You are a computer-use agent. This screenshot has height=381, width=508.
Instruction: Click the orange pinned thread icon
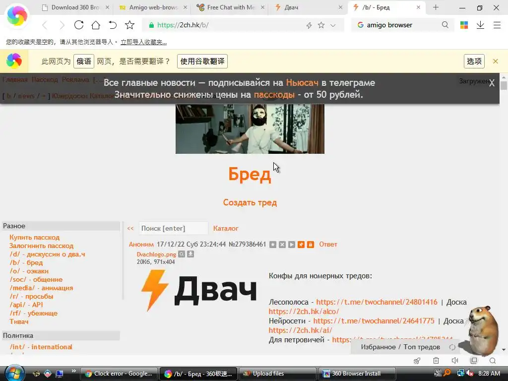pyautogui.click(x=301, y=245)
